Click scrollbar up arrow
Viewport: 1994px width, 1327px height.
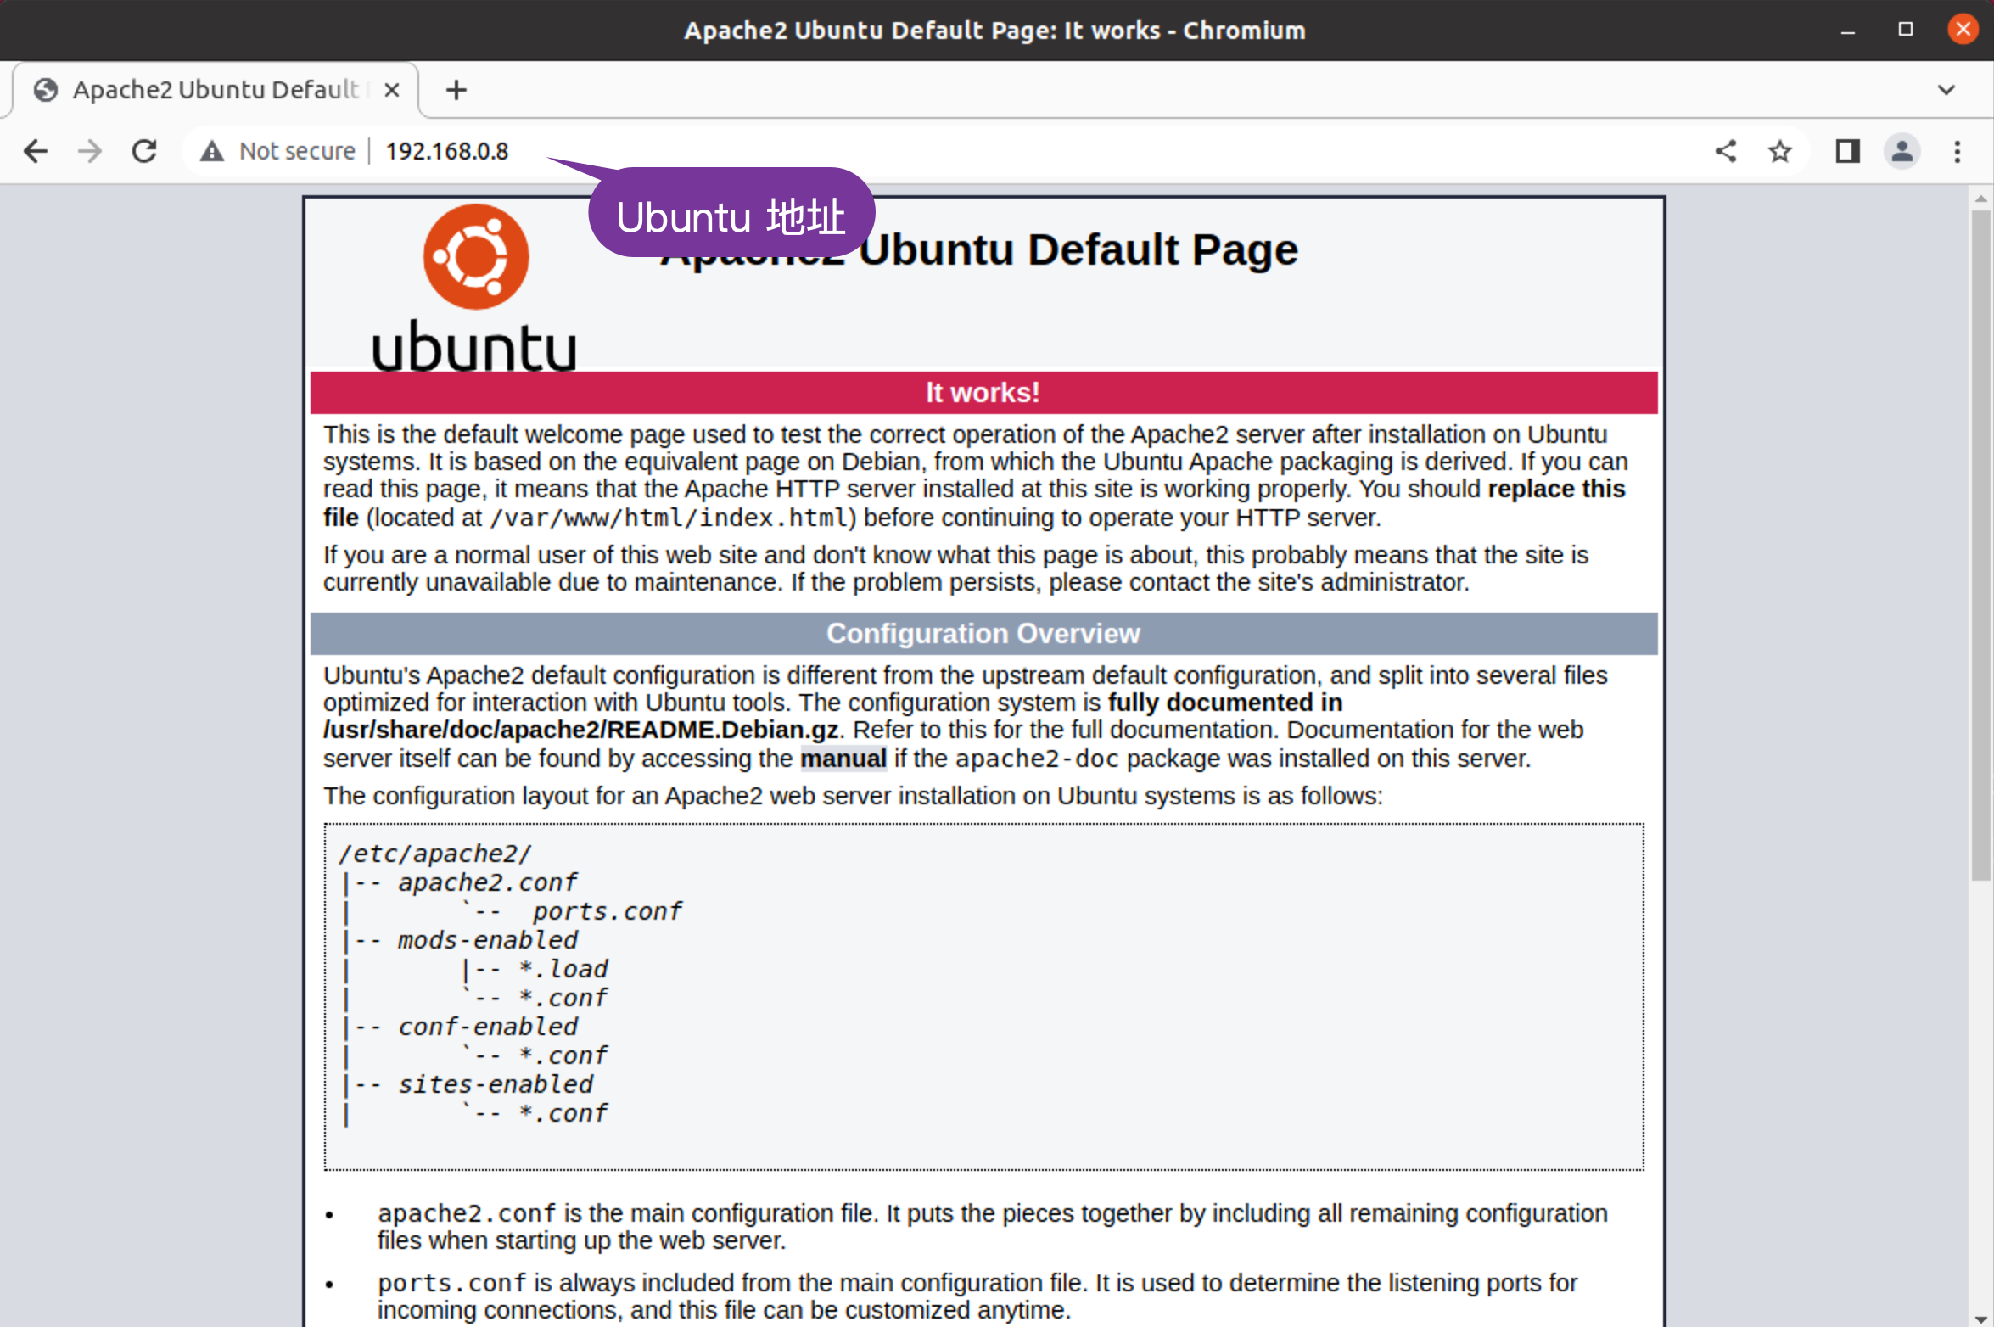pos(1980,199)
